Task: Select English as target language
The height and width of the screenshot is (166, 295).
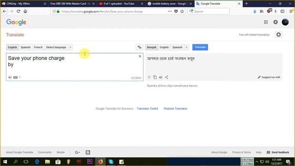Action: point(164,47)
